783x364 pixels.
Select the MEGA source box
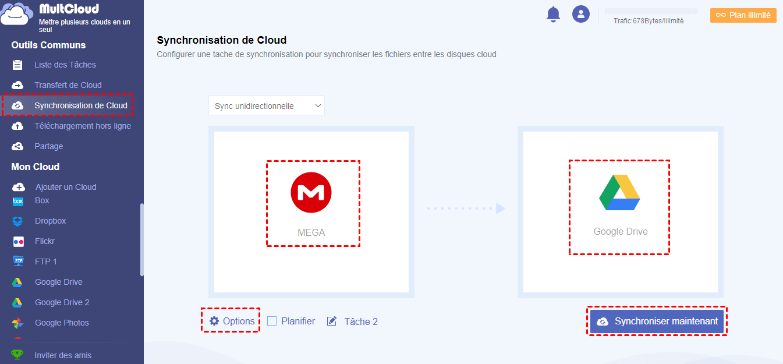[x=311, y=212]
